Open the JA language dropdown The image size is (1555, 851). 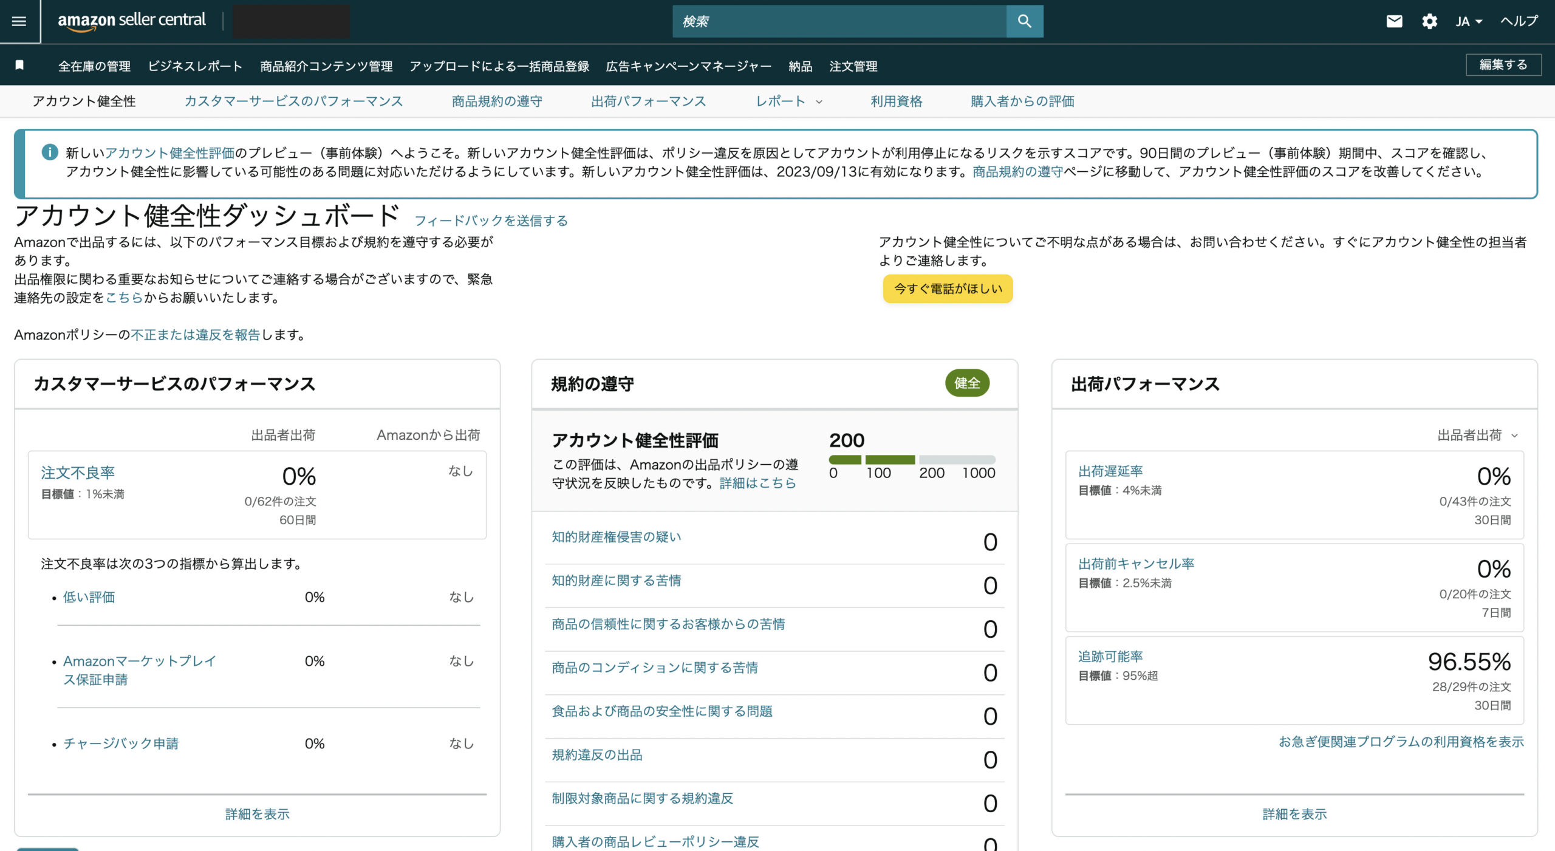click(x=1469, y=21)
